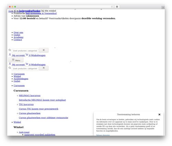Click the text 'dezelfde werkdag verzonden'
172x146 pixels.
[x=98, y=18]
